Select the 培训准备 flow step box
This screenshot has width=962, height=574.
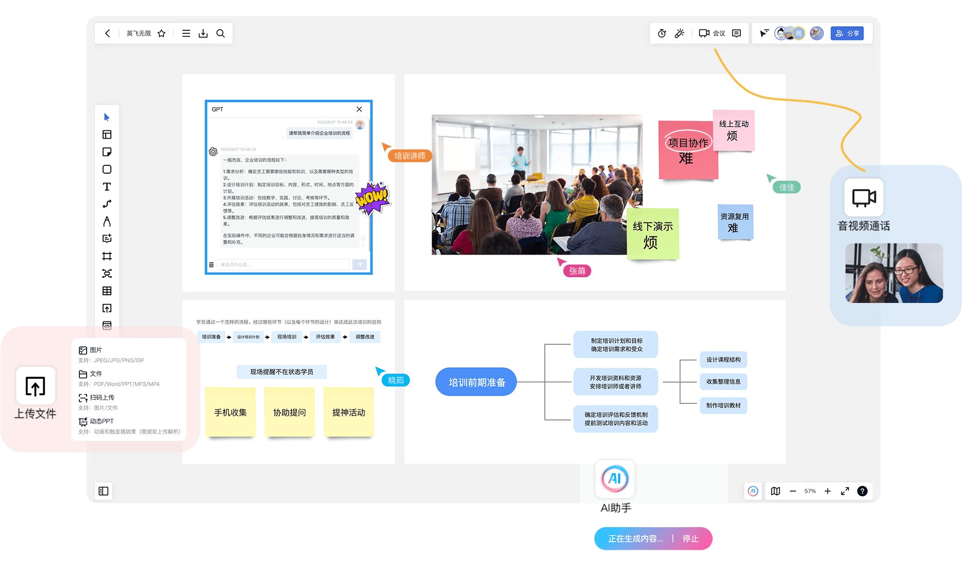click(x=211, y=337)
